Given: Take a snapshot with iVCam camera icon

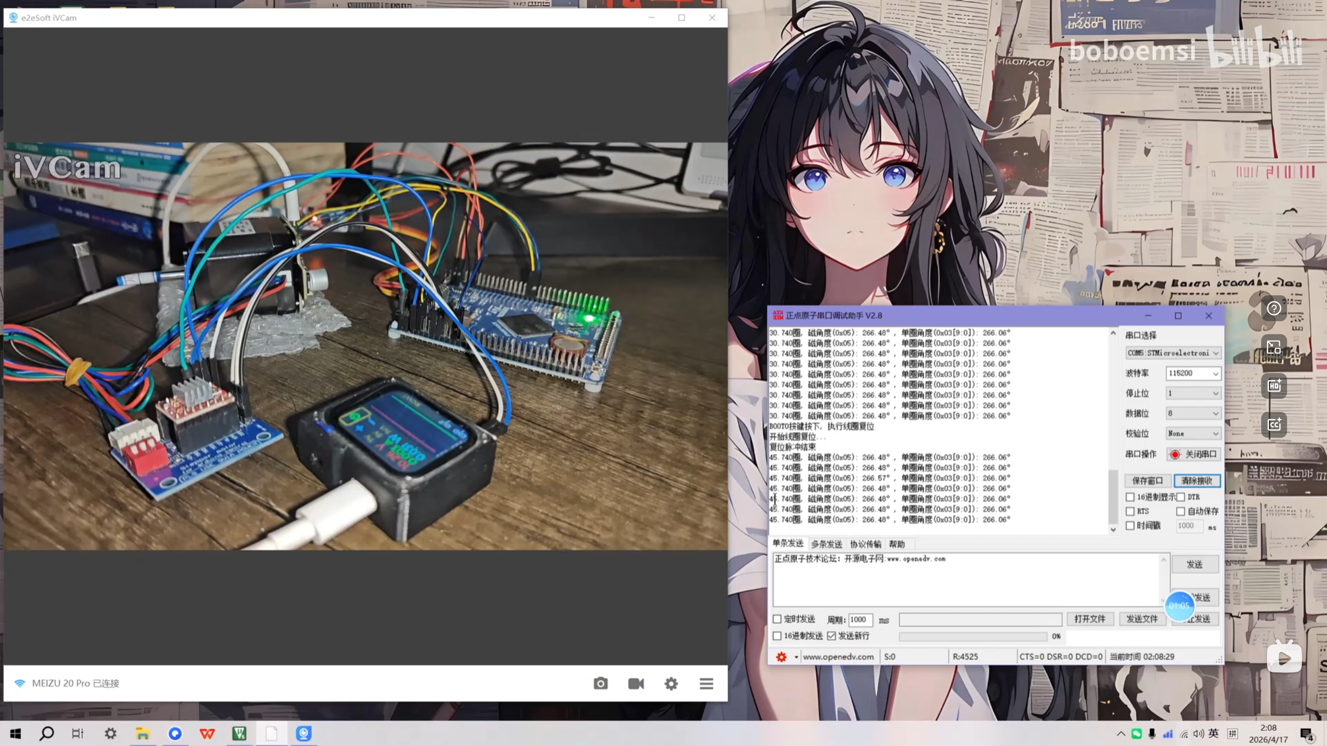Looking at the screenshot, I should pyautogui.click(x=600, y=683).
